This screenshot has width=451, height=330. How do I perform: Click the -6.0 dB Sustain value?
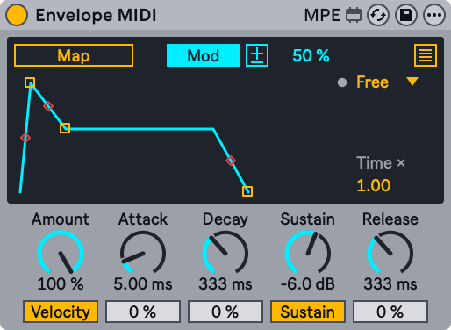click(x=308, y=284)
